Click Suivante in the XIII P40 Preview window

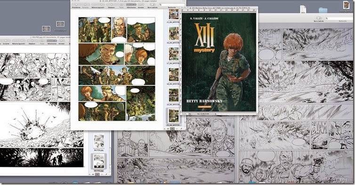click(x=6, y=41)
